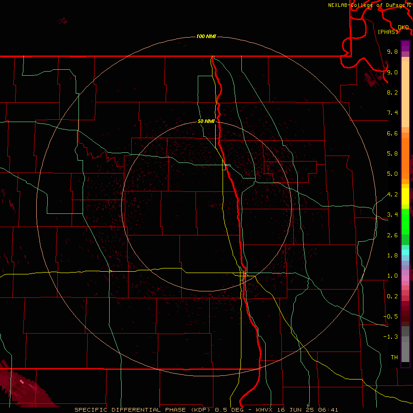Click the 06:41 timestamp
This screenshot has width=413, height=413.
328,410
